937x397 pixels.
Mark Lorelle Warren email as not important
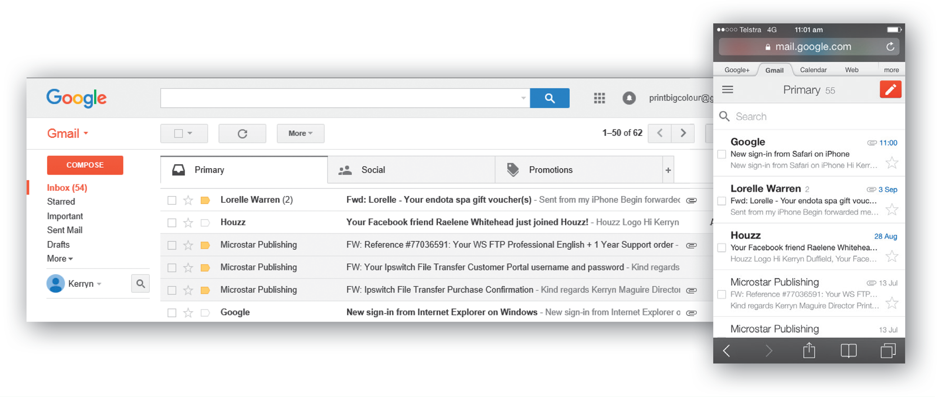(205, 200)
